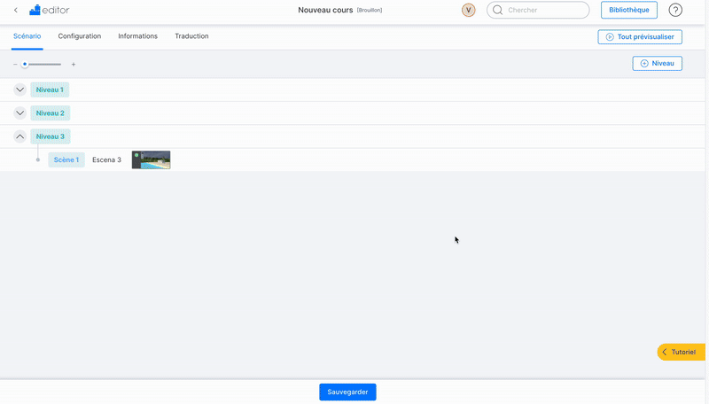Click the Tout prévisualiser button
Image resolution: width=709 pixels, height=404 pixels.
point(640,37)
